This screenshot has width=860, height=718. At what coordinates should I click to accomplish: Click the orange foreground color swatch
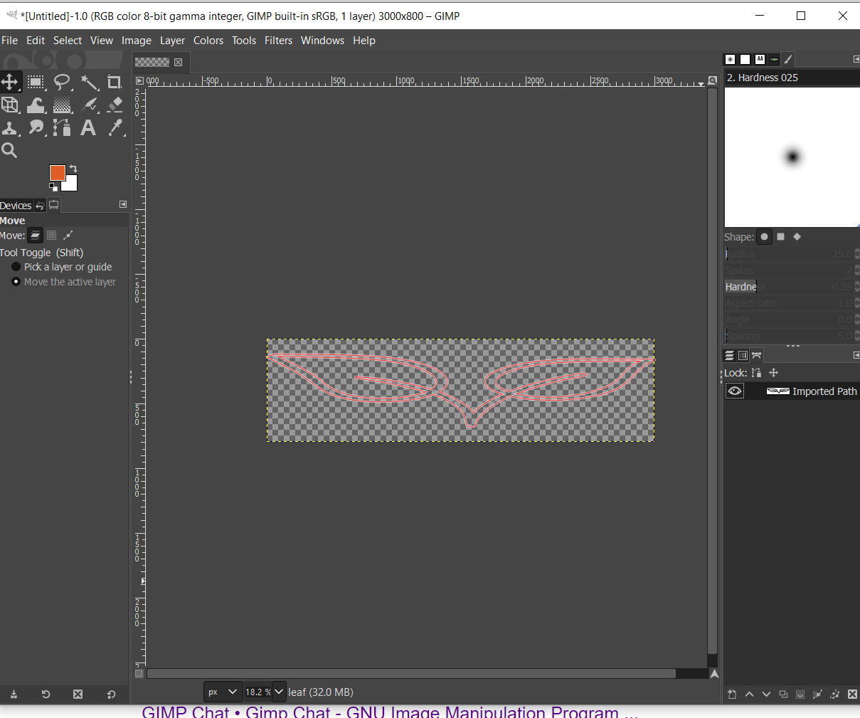tap(57, 173)
